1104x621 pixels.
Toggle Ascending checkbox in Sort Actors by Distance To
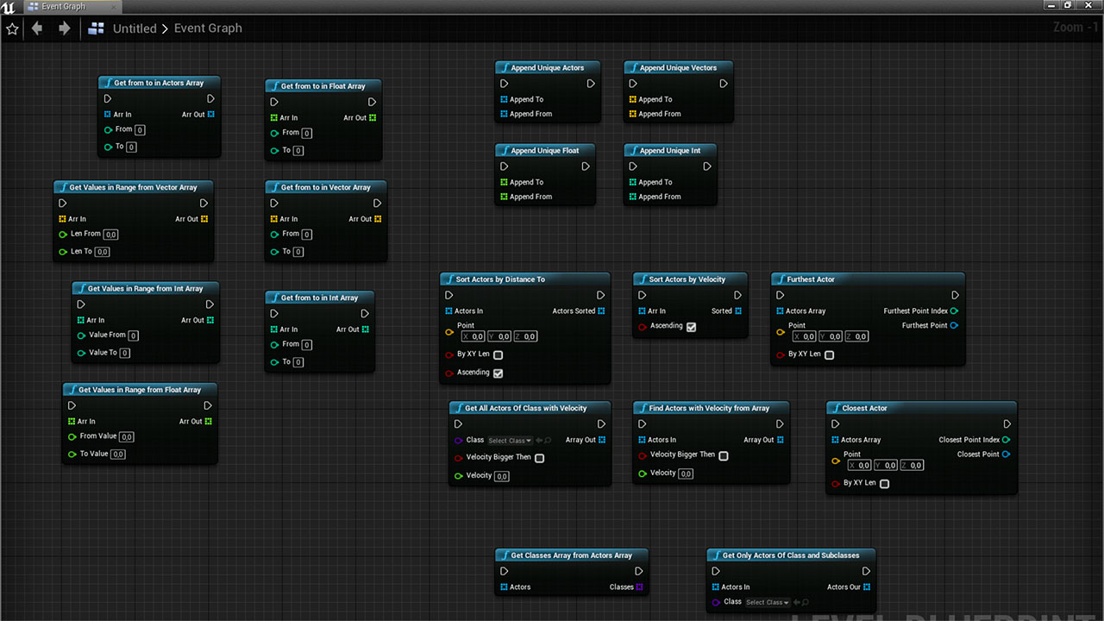[499, 373]
